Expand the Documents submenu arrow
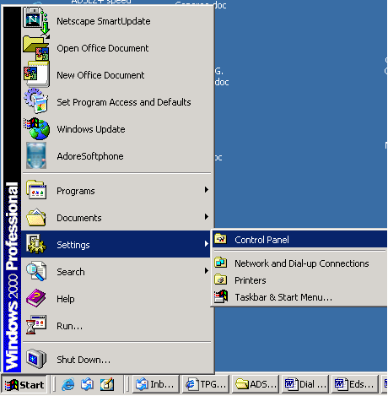This screenshot has width=388, height=396. point(207,217)
